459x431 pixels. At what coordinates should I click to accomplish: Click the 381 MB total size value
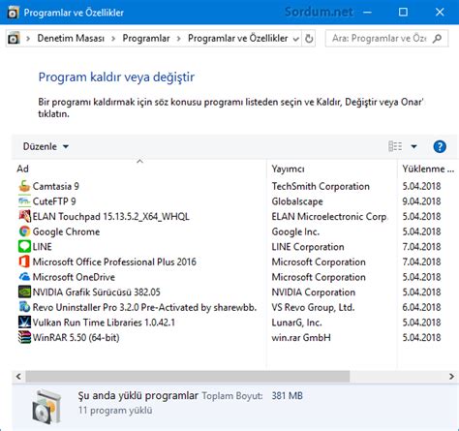(x=287, y=396)
